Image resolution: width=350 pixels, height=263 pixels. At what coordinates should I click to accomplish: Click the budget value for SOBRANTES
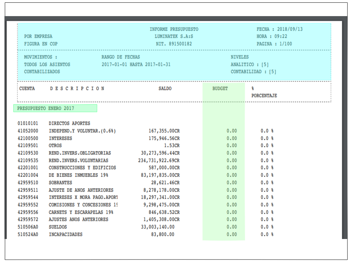(232, 182)
